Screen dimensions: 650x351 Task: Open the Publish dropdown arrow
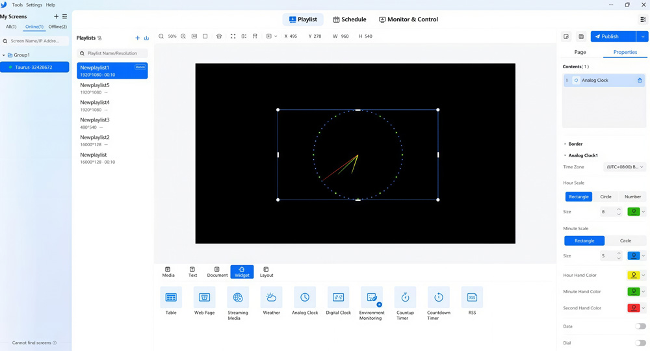tap(643, 36)
